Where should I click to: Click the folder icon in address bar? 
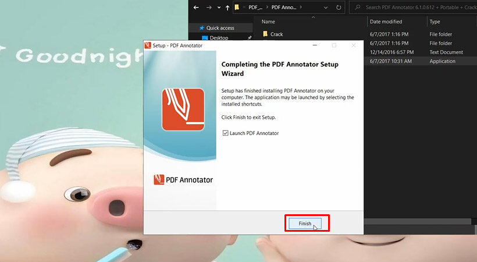237,8
